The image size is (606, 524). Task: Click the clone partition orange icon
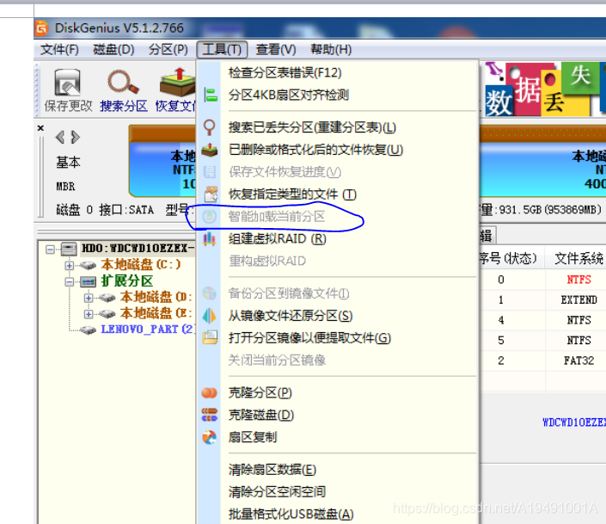click(210, 393)
